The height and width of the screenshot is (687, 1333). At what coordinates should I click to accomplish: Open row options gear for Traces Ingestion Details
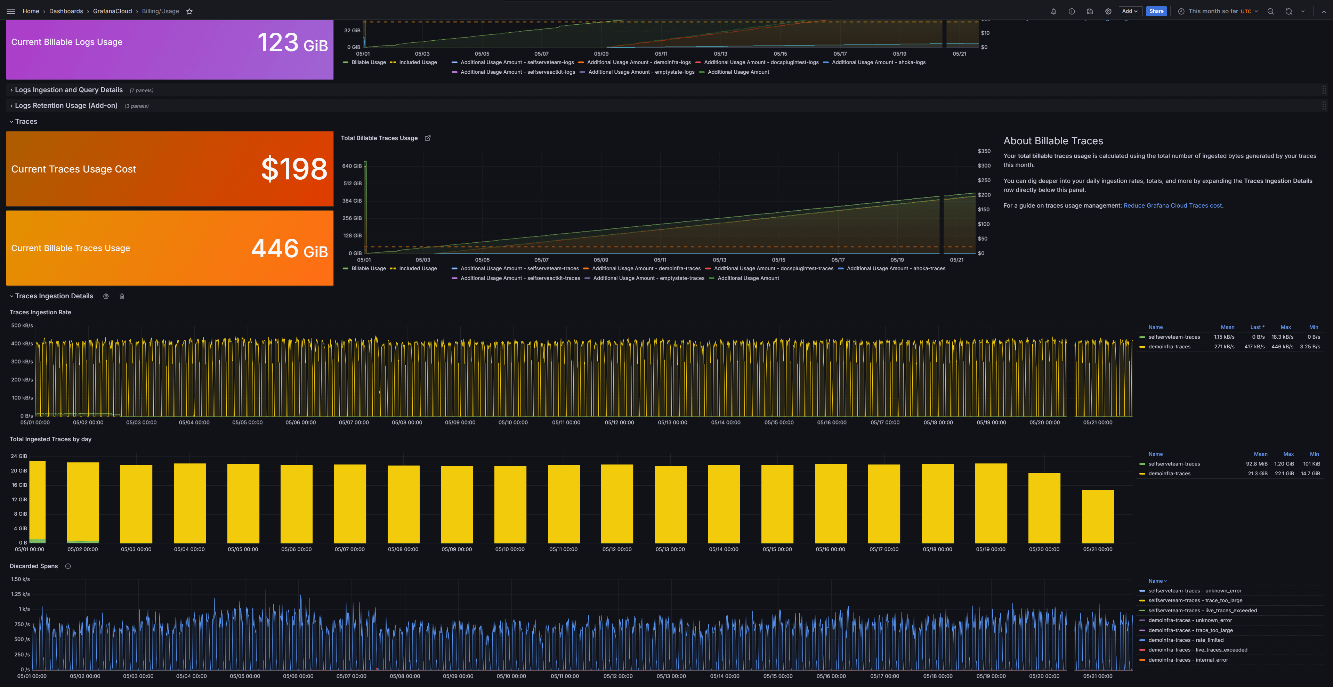(x=106, y=297)
